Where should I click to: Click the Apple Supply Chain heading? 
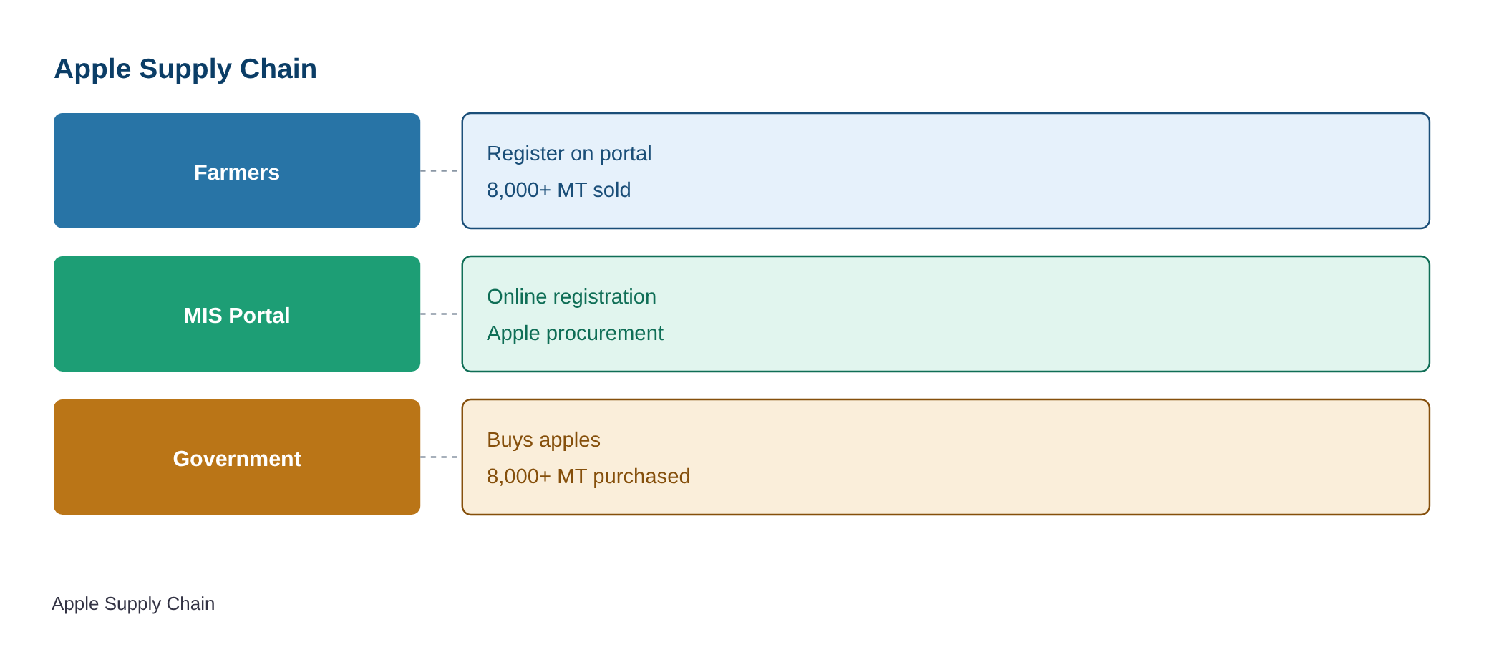[x=185, y=69]
